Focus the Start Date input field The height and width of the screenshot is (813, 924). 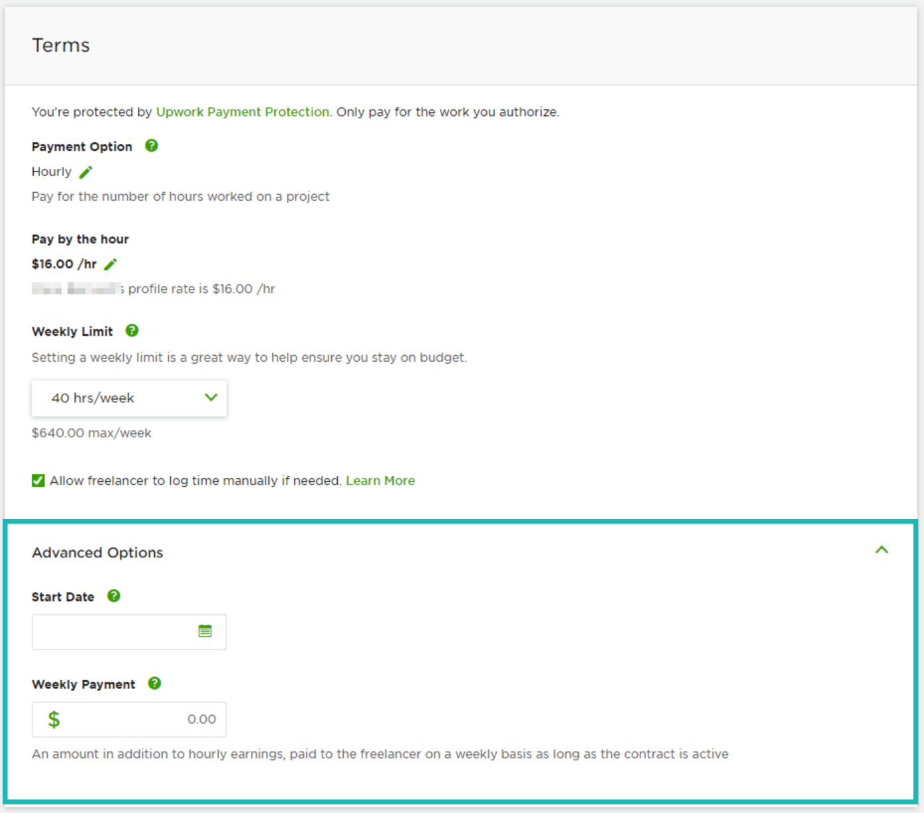[x=113, y=632]
